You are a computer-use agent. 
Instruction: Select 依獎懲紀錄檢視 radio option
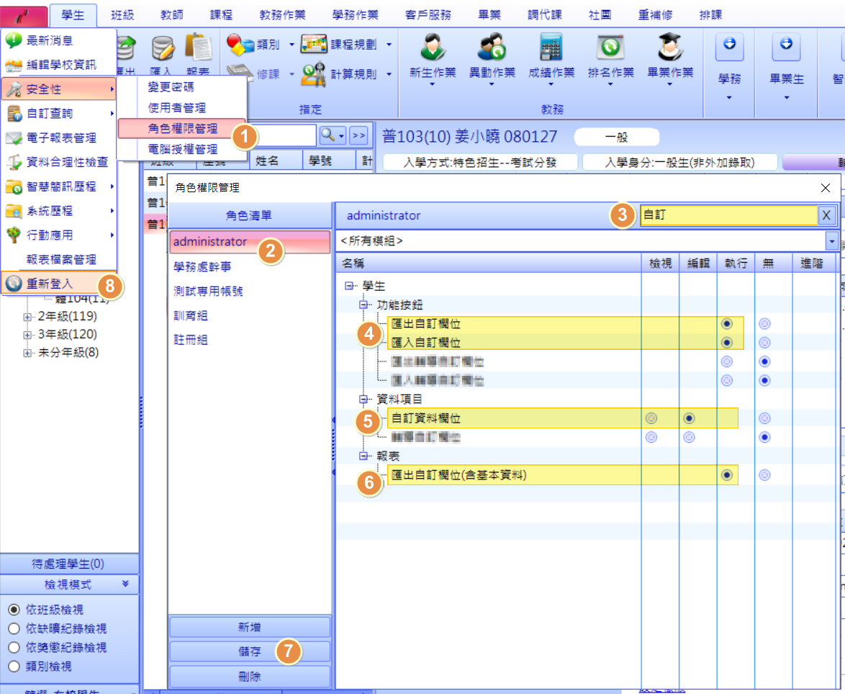14,647
